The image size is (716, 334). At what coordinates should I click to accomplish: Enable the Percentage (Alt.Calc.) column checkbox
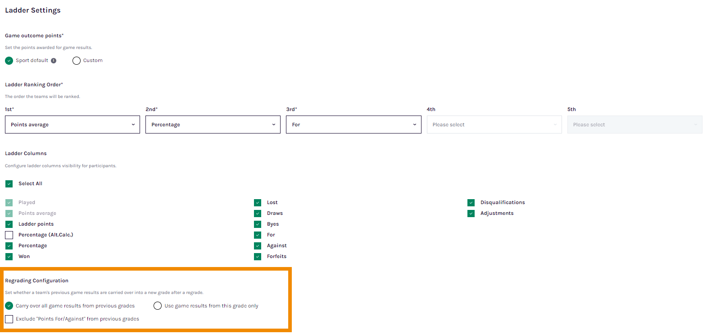pos(9,235)
